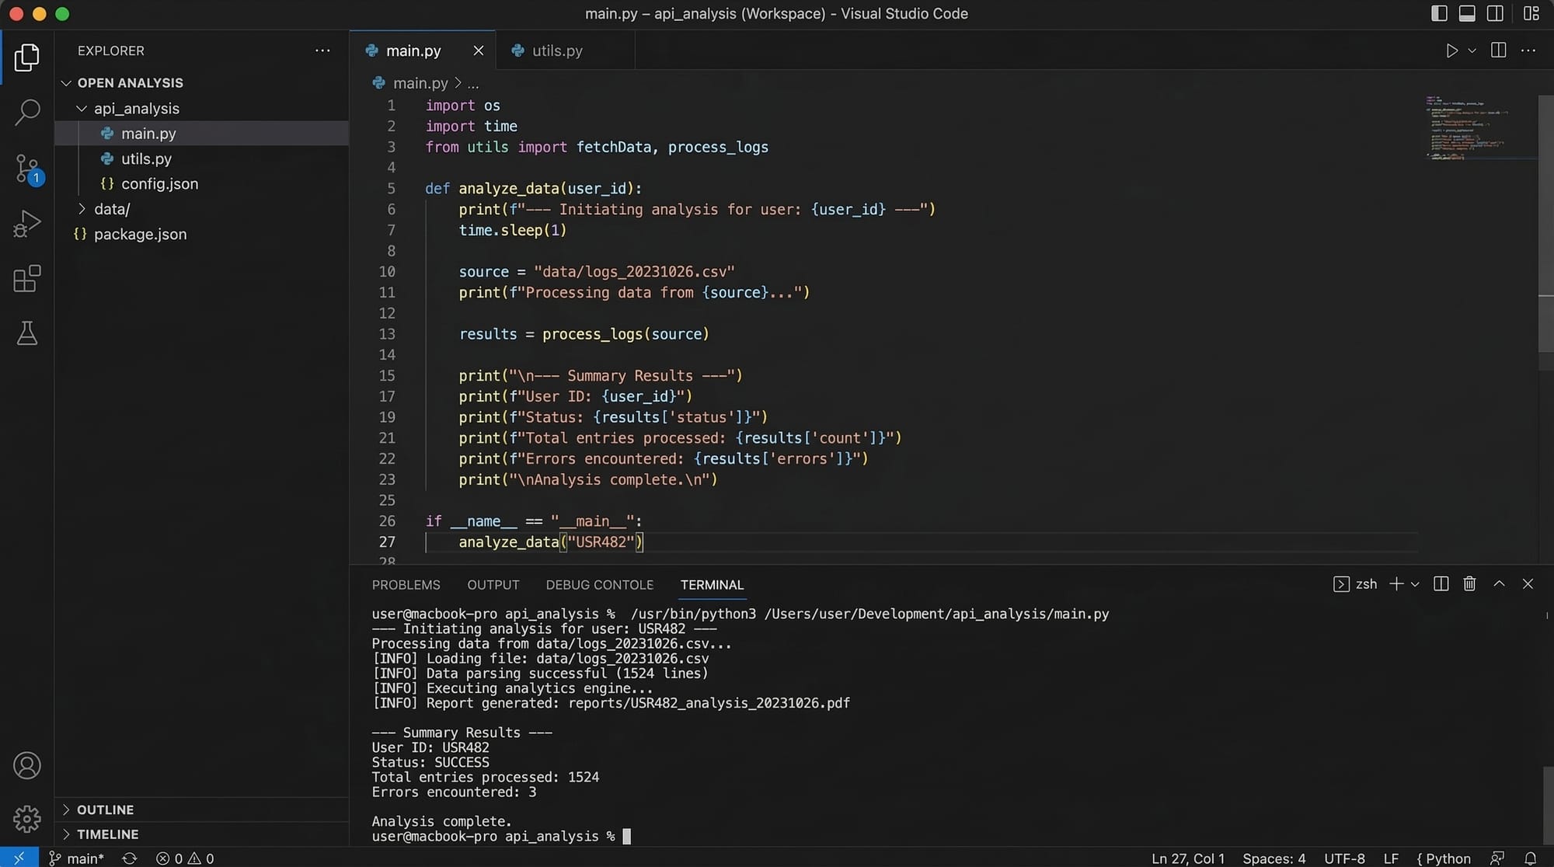
Task: Toggle secondary side bar visibility
Action: [1495, 13]
